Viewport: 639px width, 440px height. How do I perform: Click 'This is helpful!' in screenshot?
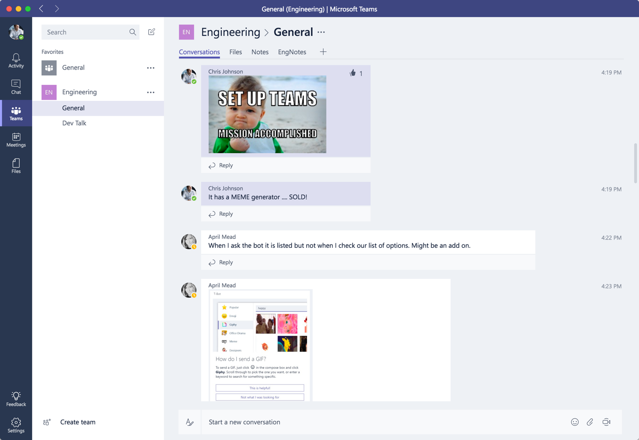(260, 388)
